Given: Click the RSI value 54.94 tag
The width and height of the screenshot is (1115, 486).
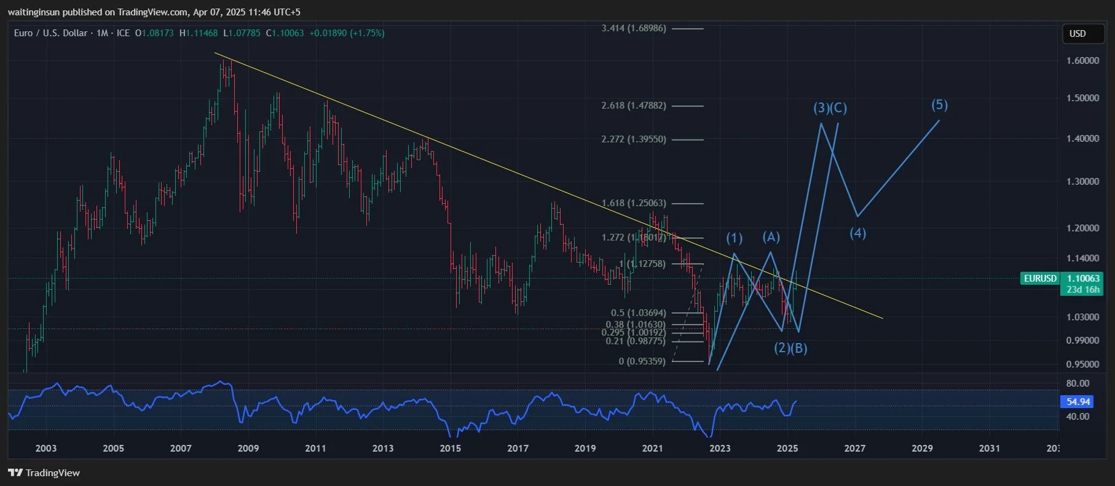Looking at the screenshot, I should (1078, 402).
